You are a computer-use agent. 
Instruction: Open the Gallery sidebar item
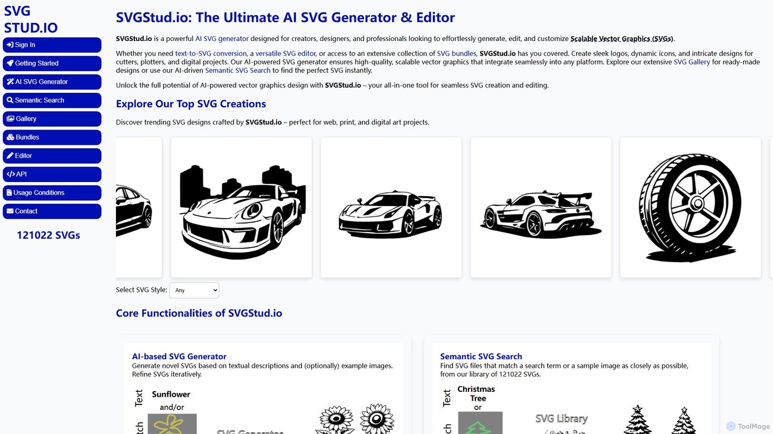tap(52, 119)
